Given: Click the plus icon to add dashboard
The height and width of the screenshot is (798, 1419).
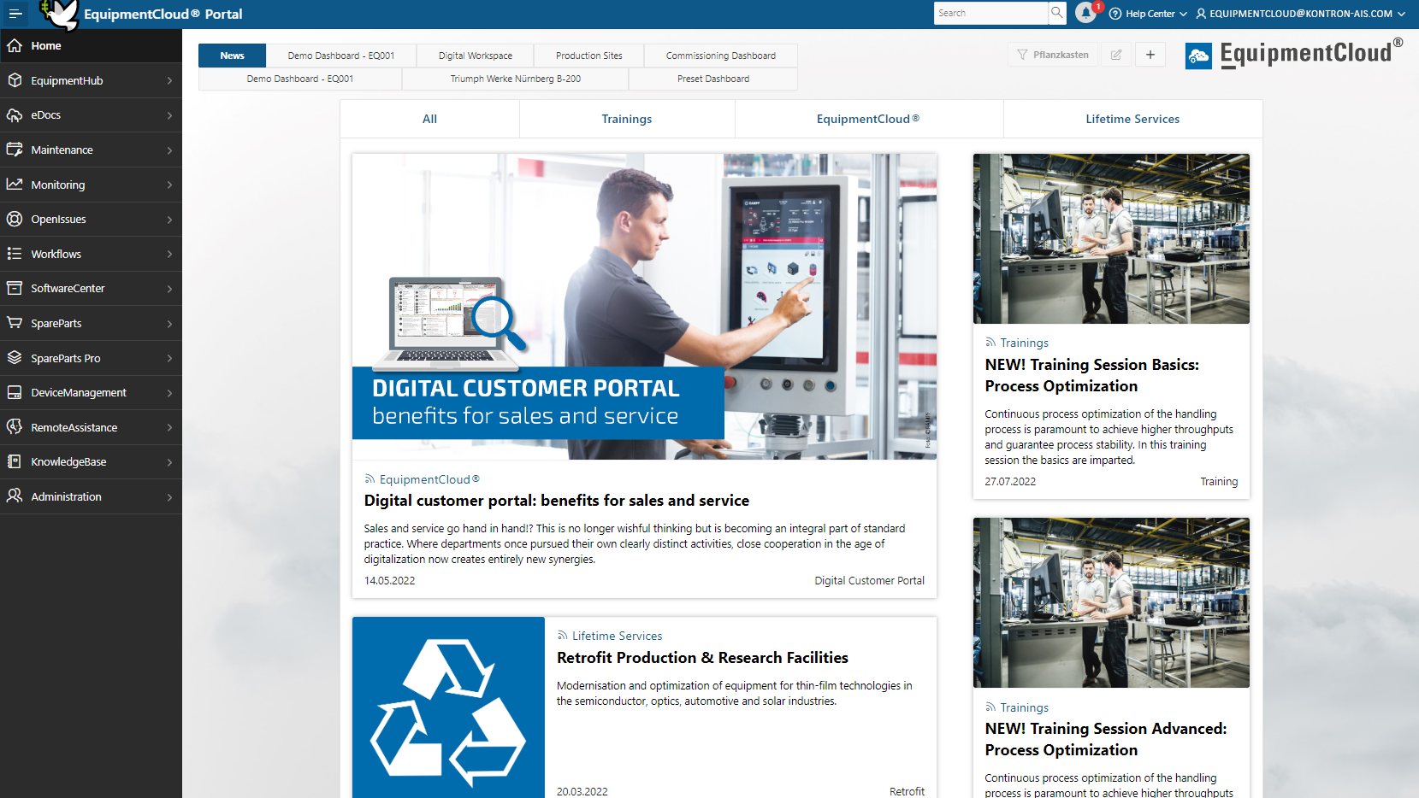Looking at the screenshot, I should point(1150,55).
